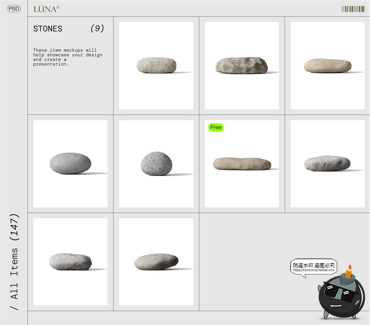The width and height of the screenshot is (370, 325).
Task: Click the PSD format badge
Action: pos(14,9)
